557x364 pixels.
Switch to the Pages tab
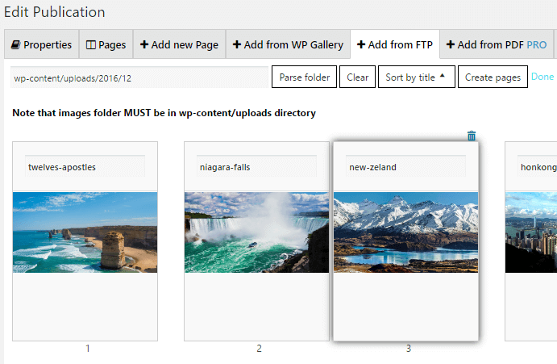point(106,44)
